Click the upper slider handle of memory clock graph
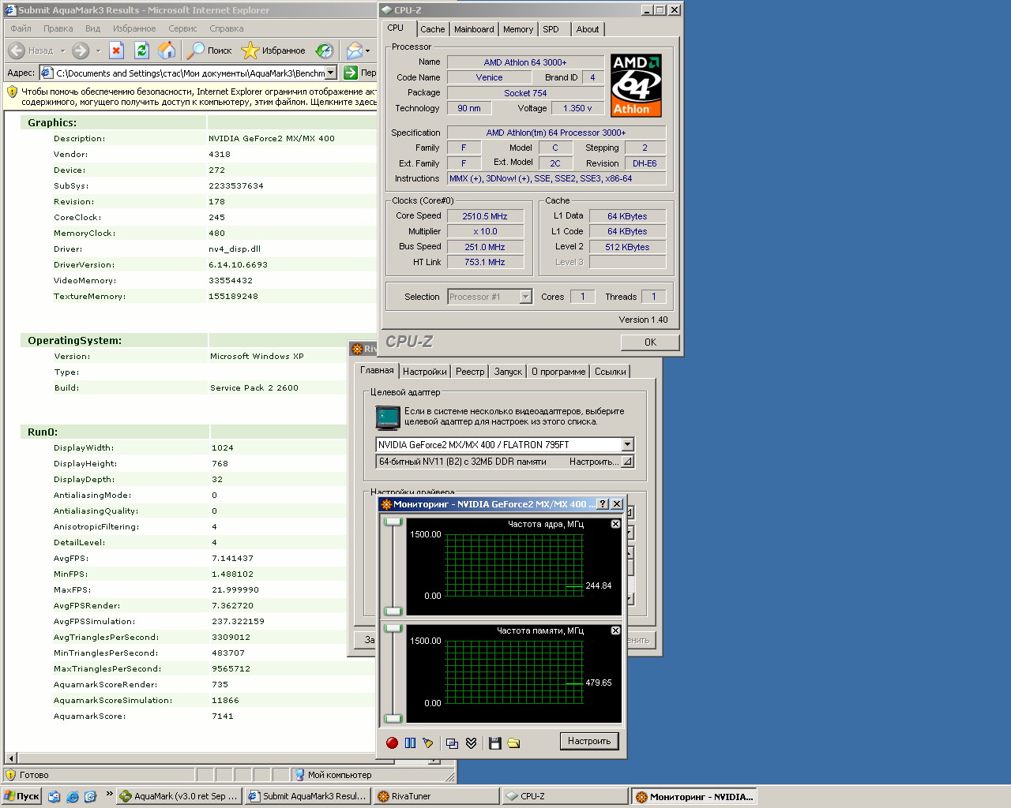Screen dimensions: 1011x808 click(393, 629)
